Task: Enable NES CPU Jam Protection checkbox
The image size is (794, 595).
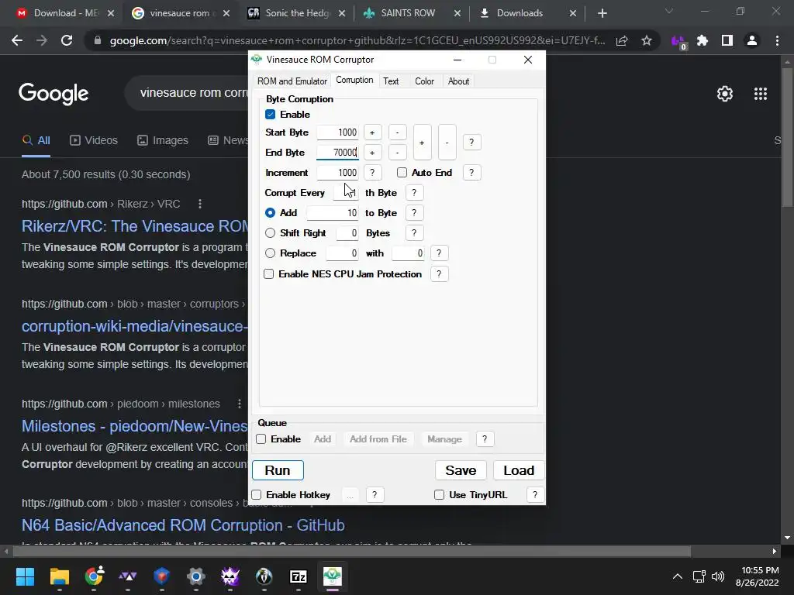Action: point(269,274)
